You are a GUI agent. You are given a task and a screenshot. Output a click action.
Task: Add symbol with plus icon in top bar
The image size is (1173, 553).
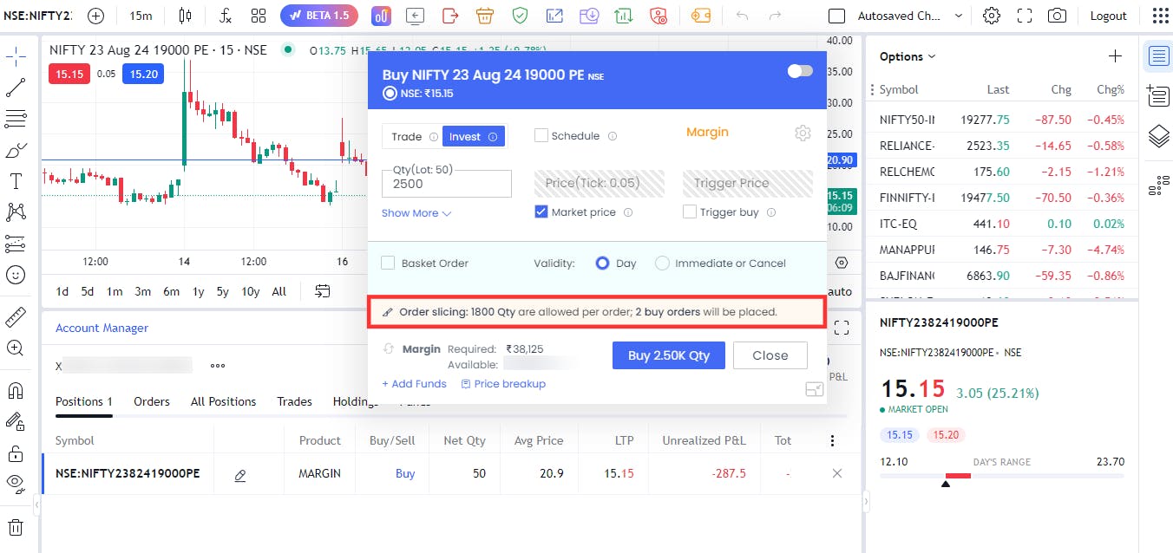click(x=96, y=16)
